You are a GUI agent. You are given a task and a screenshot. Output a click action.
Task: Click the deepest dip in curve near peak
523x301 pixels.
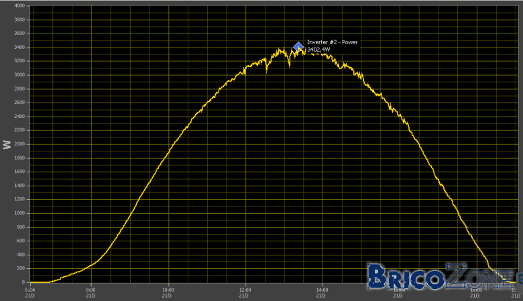289,65
